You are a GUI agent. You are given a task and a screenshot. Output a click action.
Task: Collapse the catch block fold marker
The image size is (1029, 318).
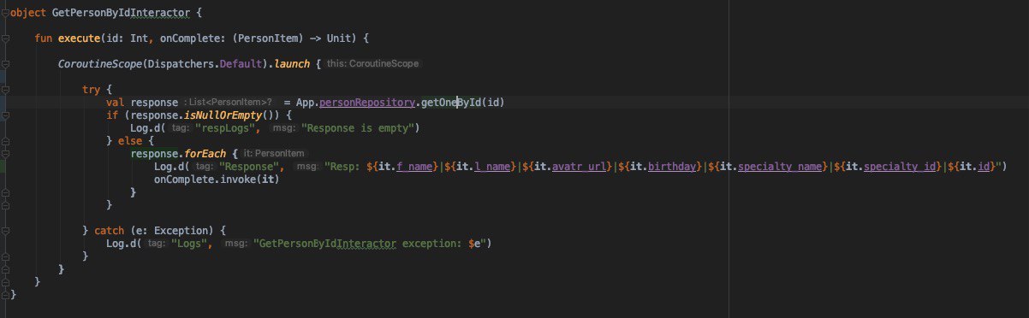pyautogui.click(x=5, y=231)
